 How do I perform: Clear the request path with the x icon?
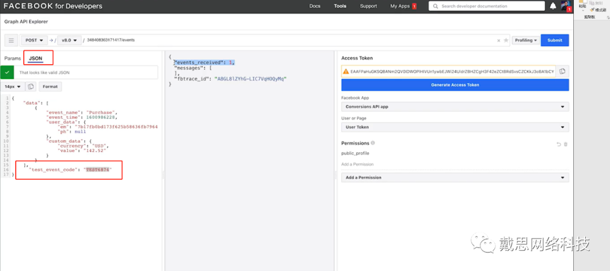(x=499, y=41)
